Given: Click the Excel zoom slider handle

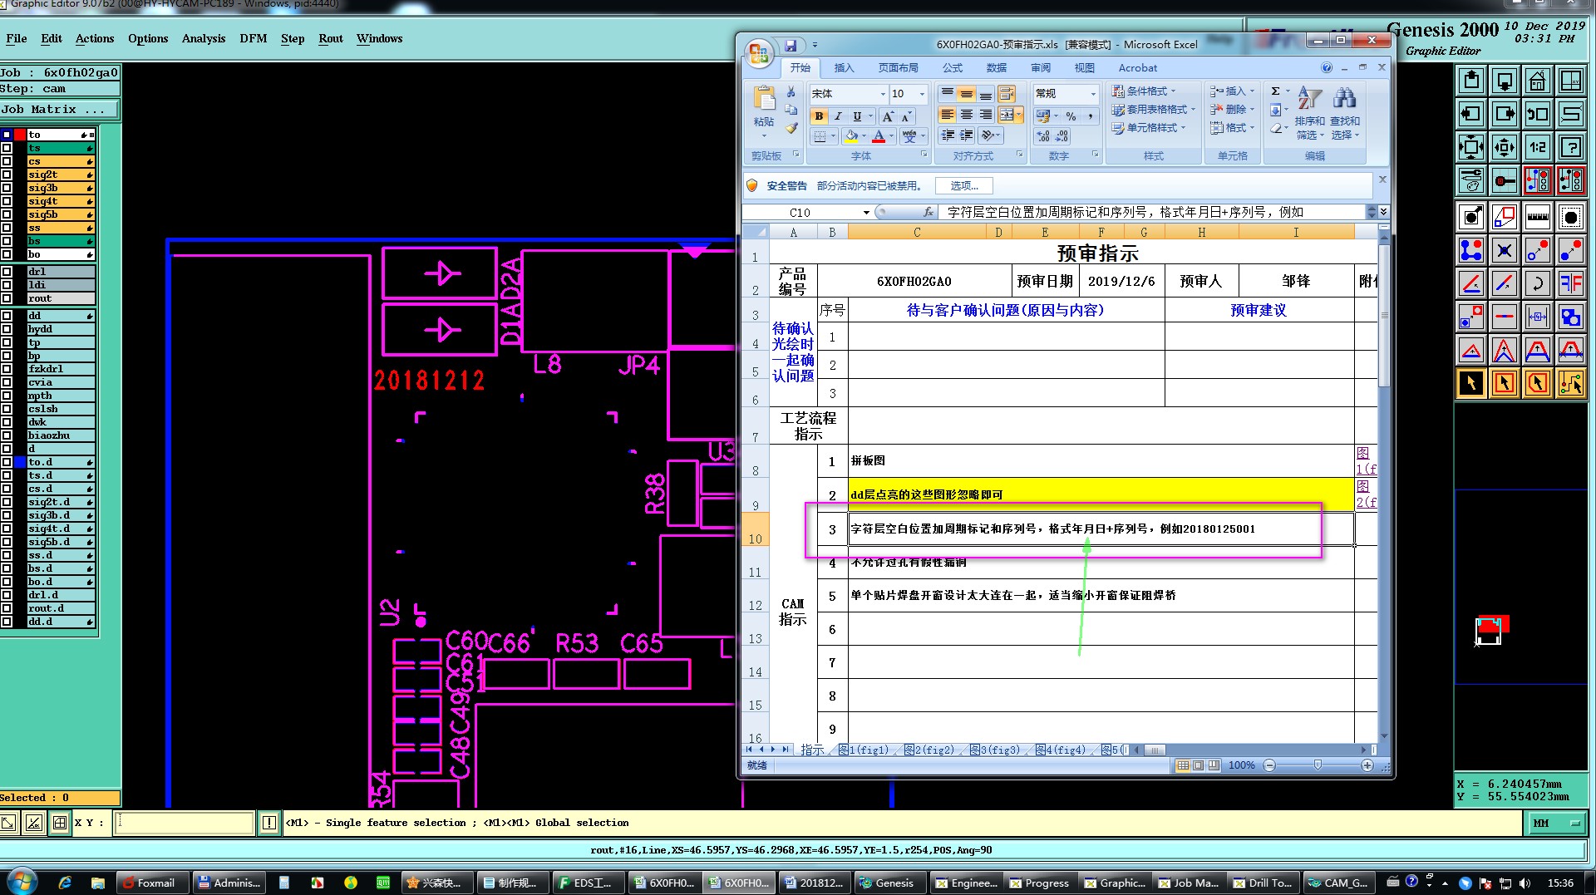Looking at the screenshot, I should [x=1318, y=765].
